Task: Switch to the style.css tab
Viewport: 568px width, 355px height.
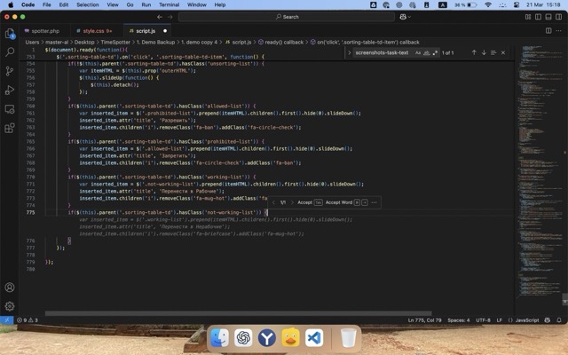Action: [x=91, y=30]
